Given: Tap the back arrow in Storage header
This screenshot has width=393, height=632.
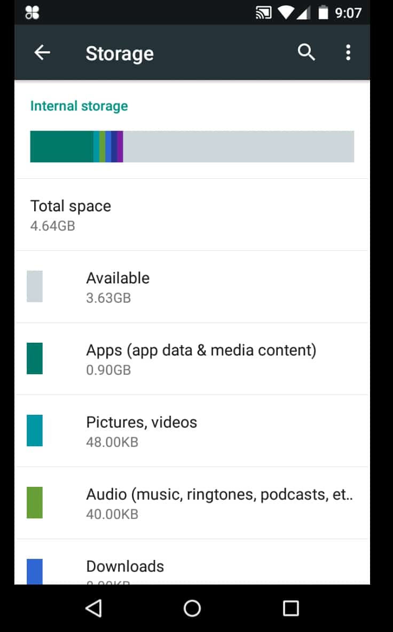Looking at the screenshot, I should [42, 52].
